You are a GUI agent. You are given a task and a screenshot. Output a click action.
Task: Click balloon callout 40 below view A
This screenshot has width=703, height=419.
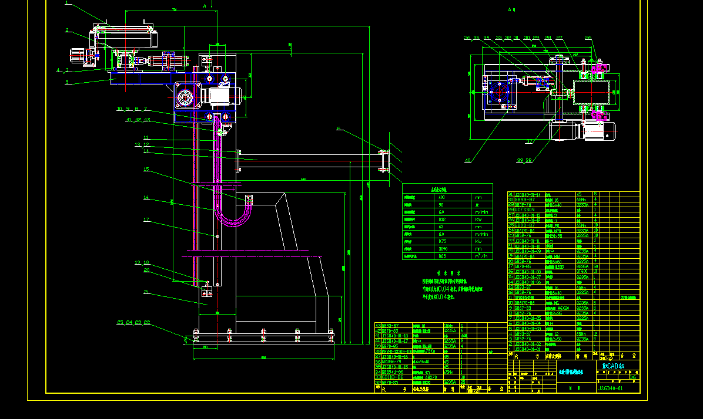pos(468,160)
